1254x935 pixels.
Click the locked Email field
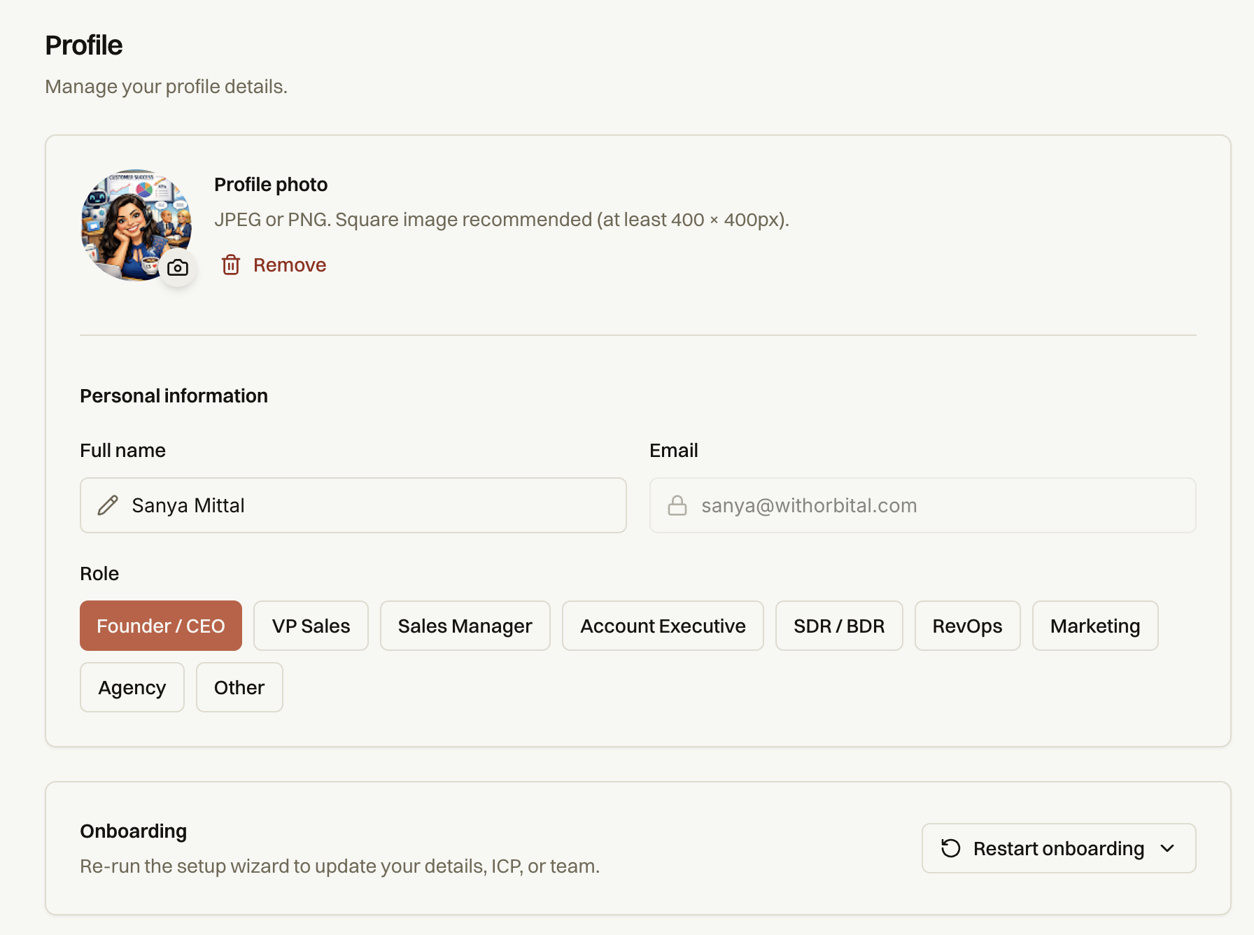tap(923, 505)
